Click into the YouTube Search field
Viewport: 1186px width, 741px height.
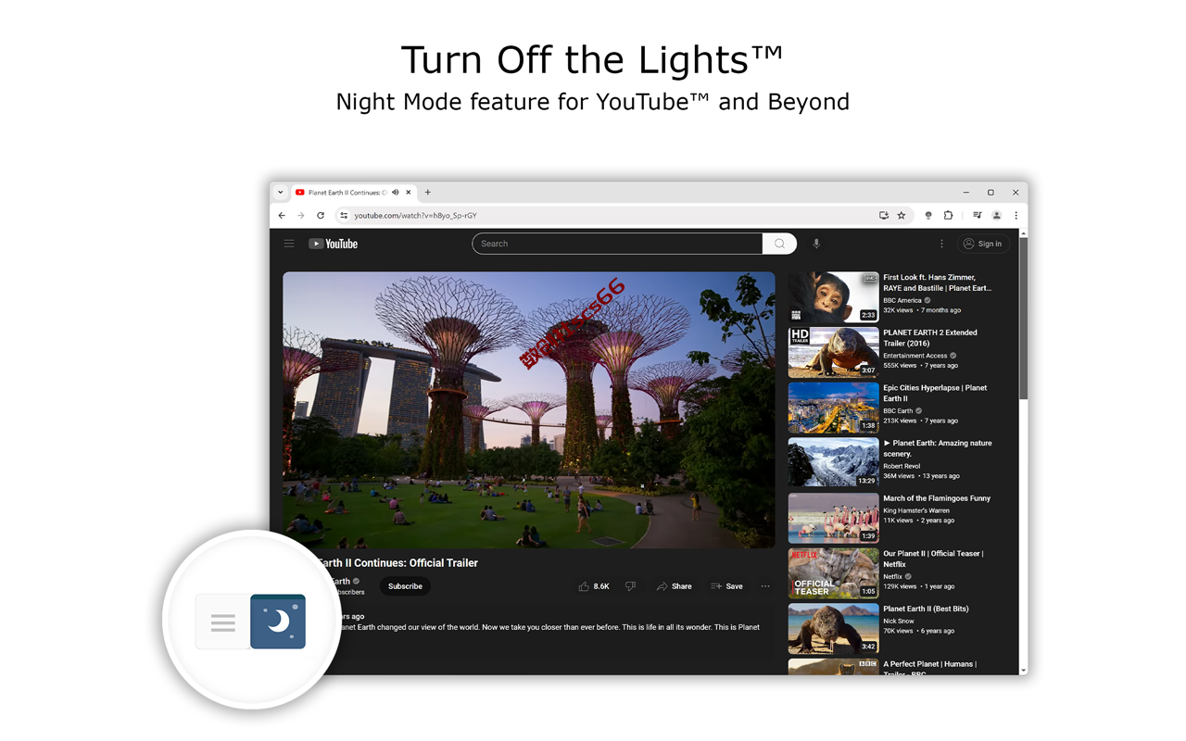[617, 244]
